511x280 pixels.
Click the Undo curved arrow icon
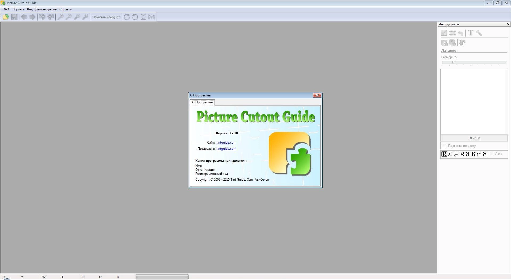point(42,17)
